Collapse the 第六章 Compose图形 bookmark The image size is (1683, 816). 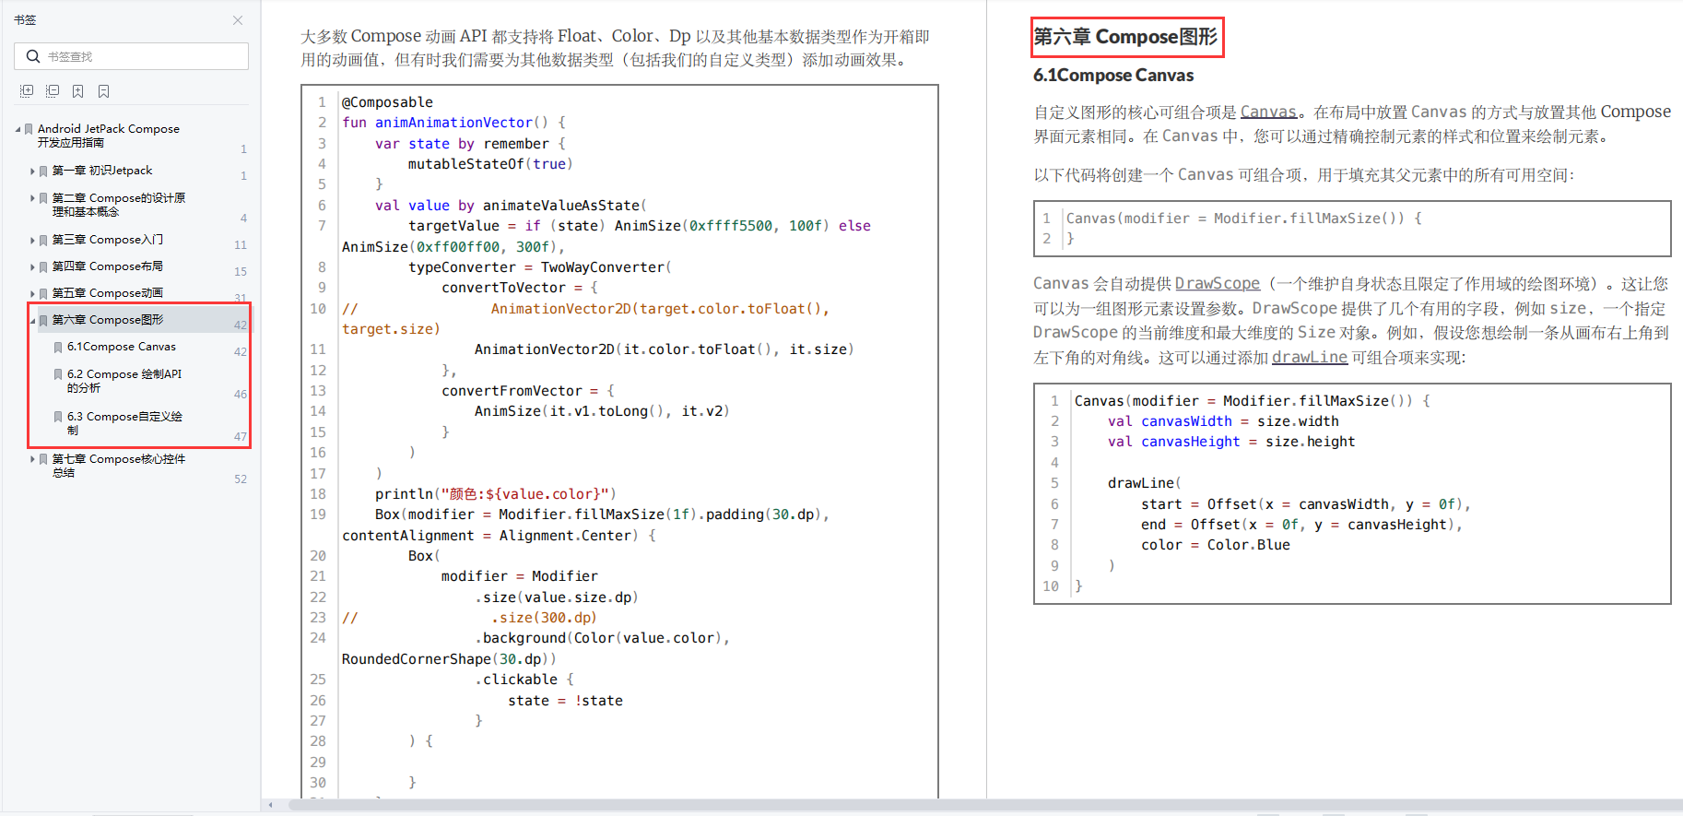[x=32, y=320]
